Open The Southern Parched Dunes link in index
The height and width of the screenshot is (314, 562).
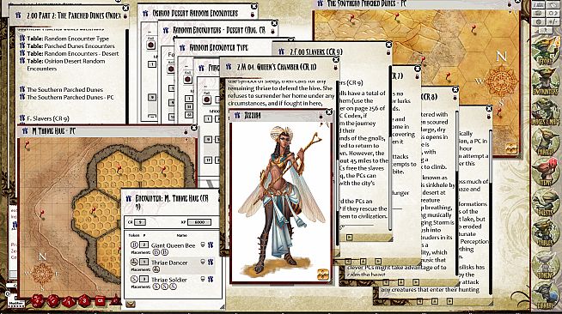tap(64, 90)
